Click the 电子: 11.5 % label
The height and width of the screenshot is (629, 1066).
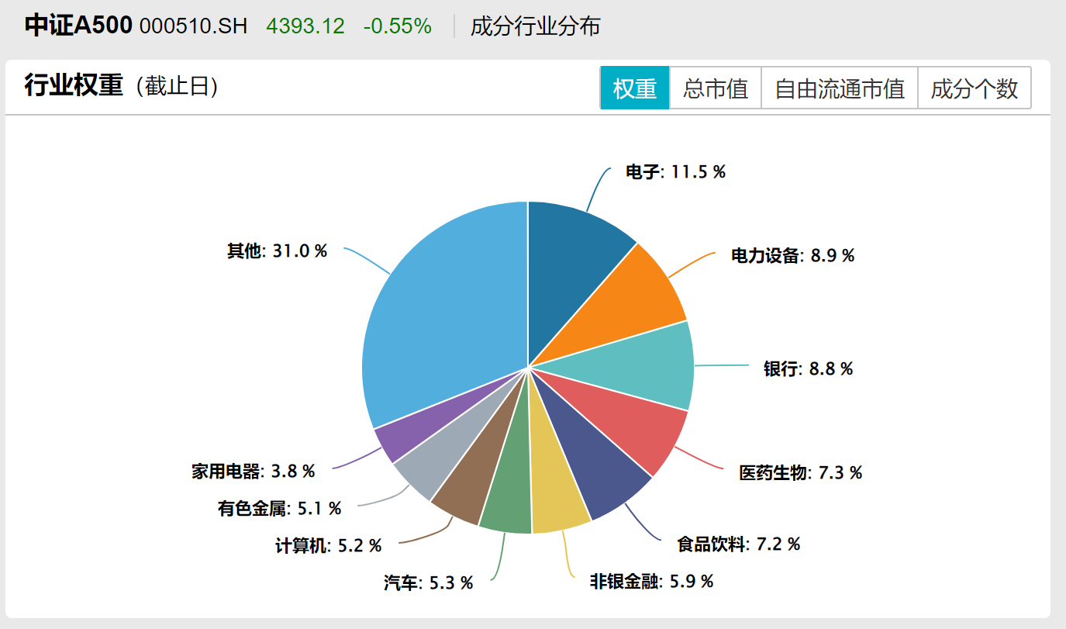coord(675,172)
